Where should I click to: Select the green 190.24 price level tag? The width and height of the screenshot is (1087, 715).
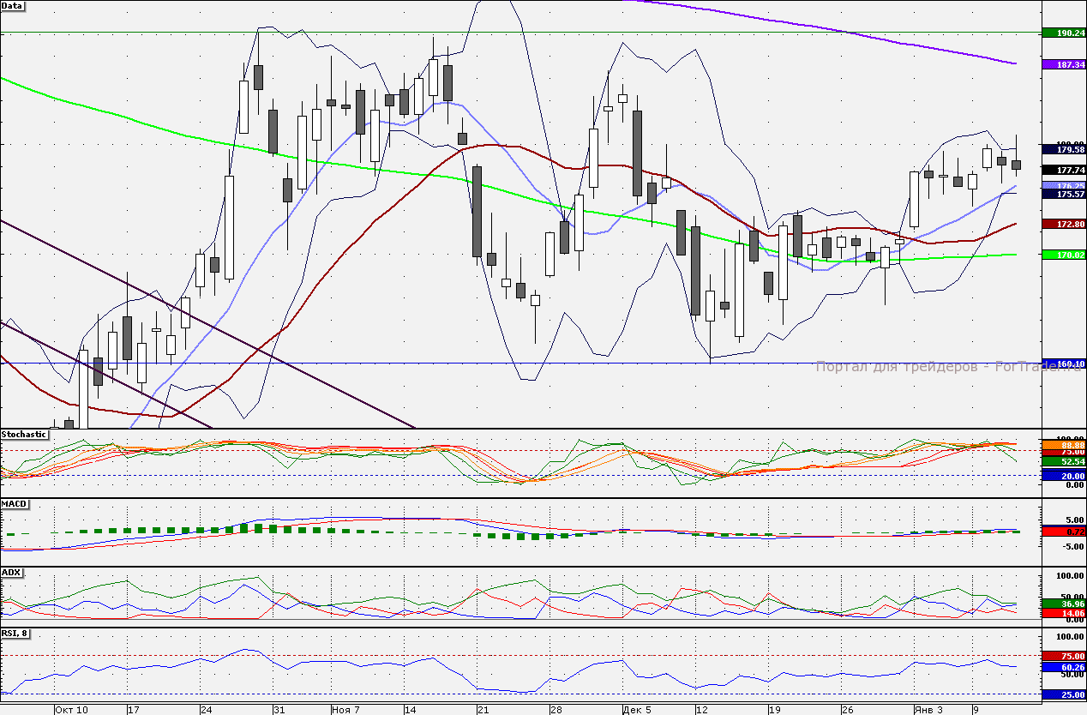(x=1063, y=33)
